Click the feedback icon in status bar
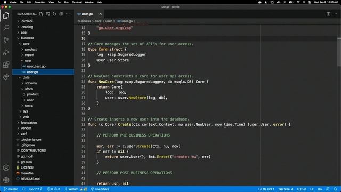This screenshot has height=192, width=341. pyautogui.click(x=328, y=189)
